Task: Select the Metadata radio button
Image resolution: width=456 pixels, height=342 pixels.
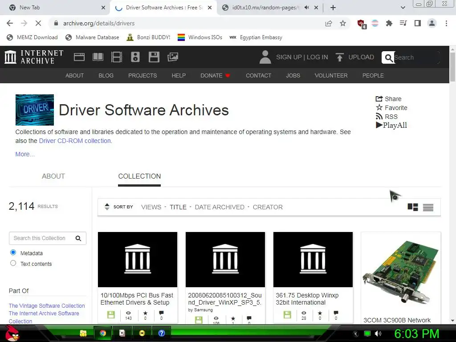Action: (x=13, y=252)
